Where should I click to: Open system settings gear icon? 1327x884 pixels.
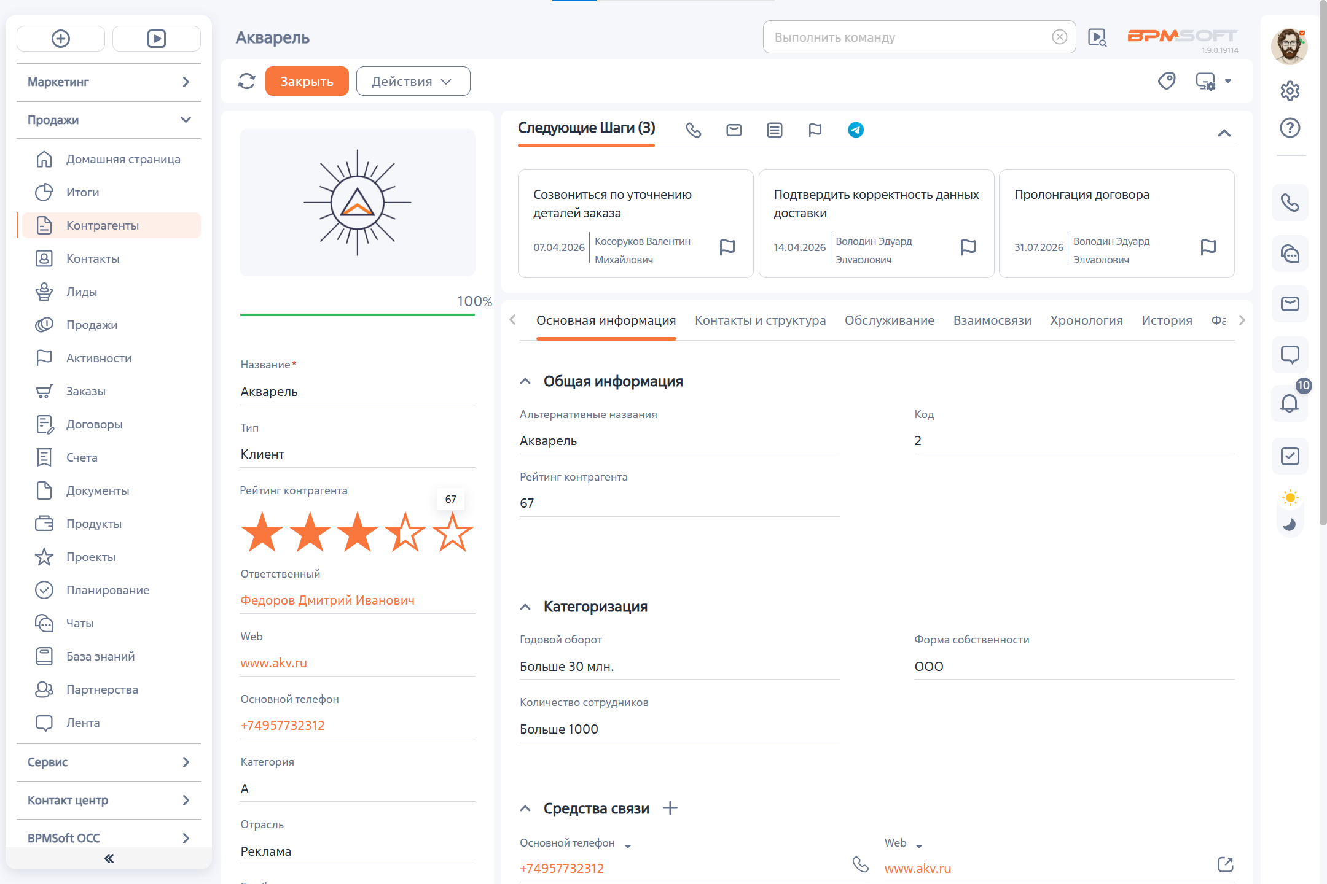pyautogui.click(x=1290, y=91)
